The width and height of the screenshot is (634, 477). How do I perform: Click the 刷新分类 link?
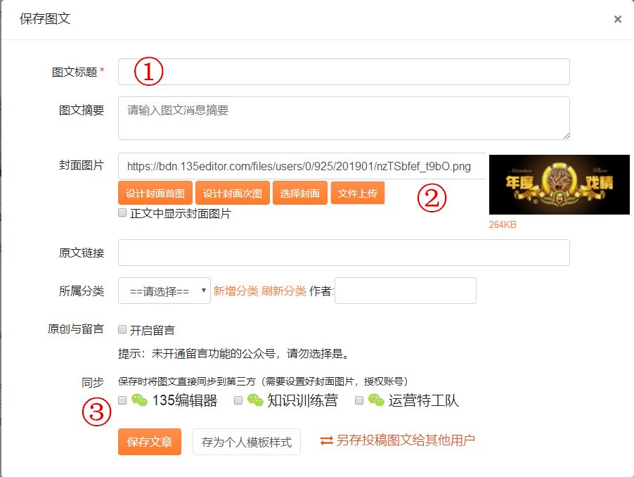(283, 291)
